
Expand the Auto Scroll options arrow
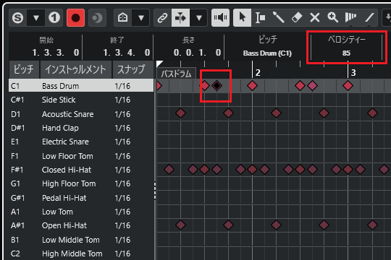[198, 17]
